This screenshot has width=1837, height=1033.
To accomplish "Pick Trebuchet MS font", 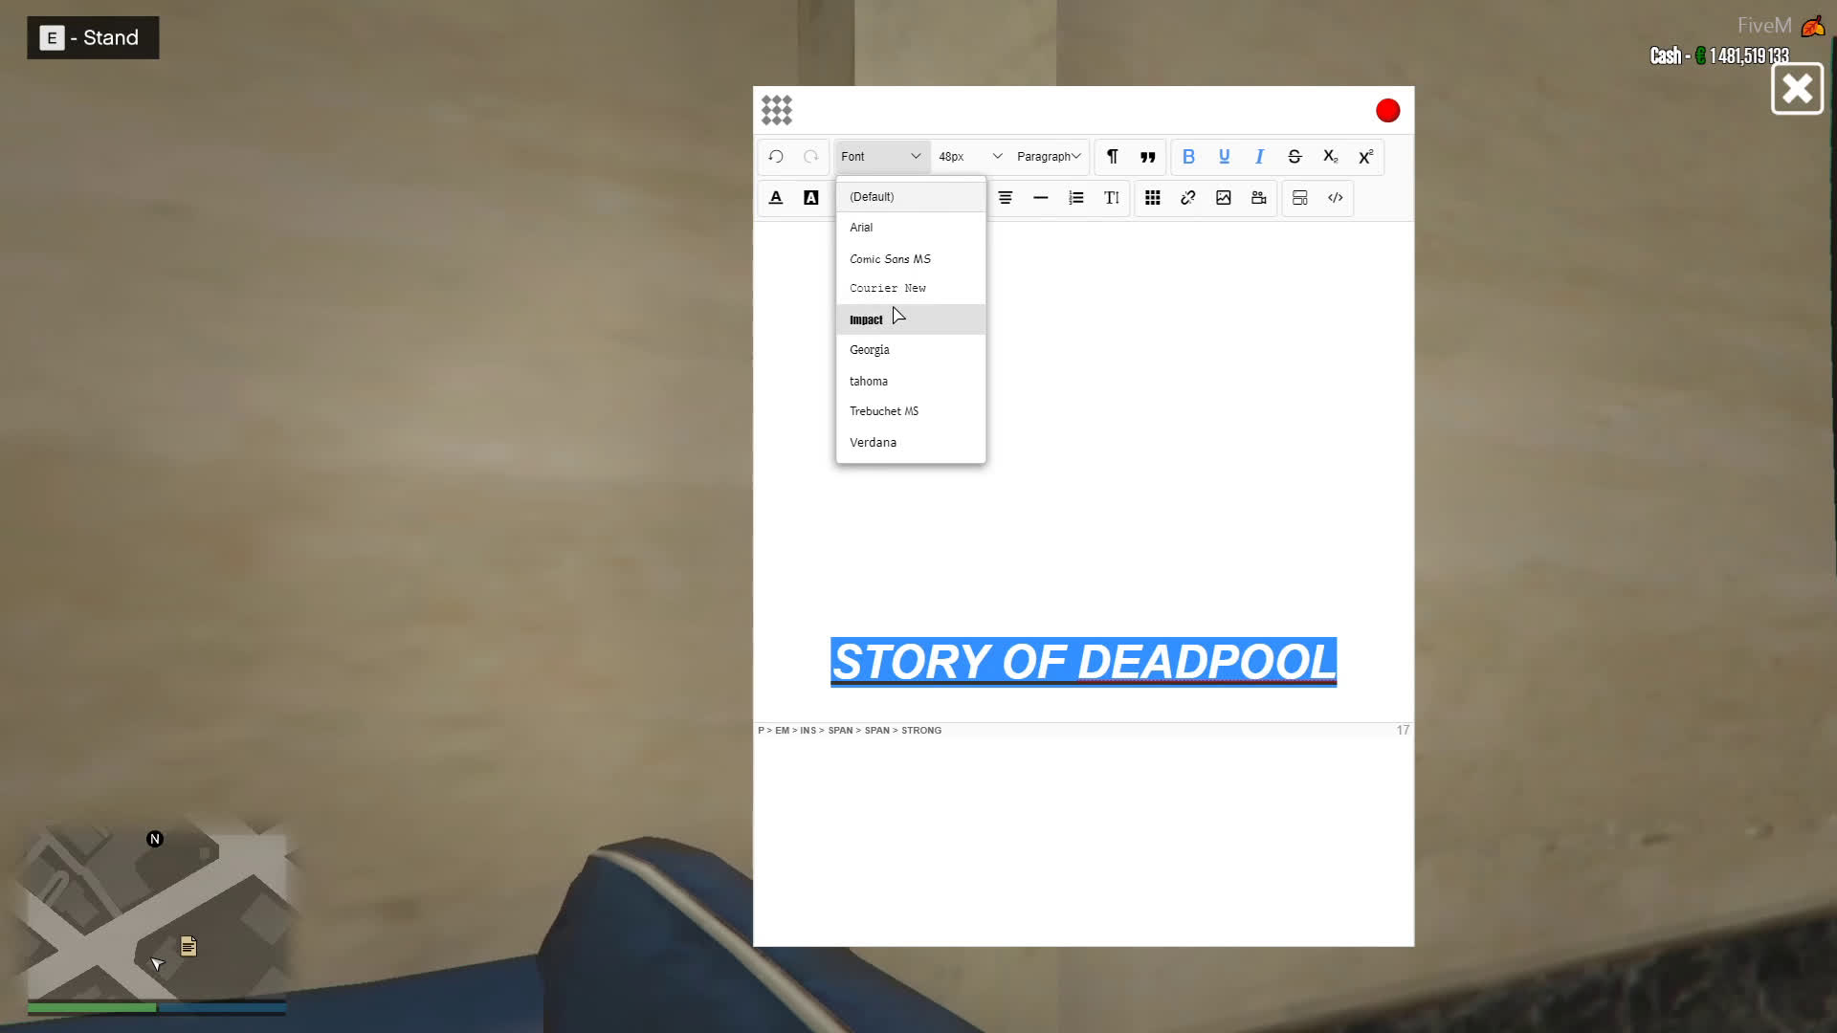I will click(x=911, y=411).
